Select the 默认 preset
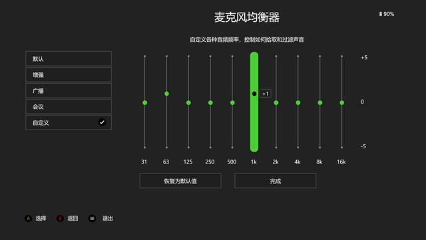 69,59
